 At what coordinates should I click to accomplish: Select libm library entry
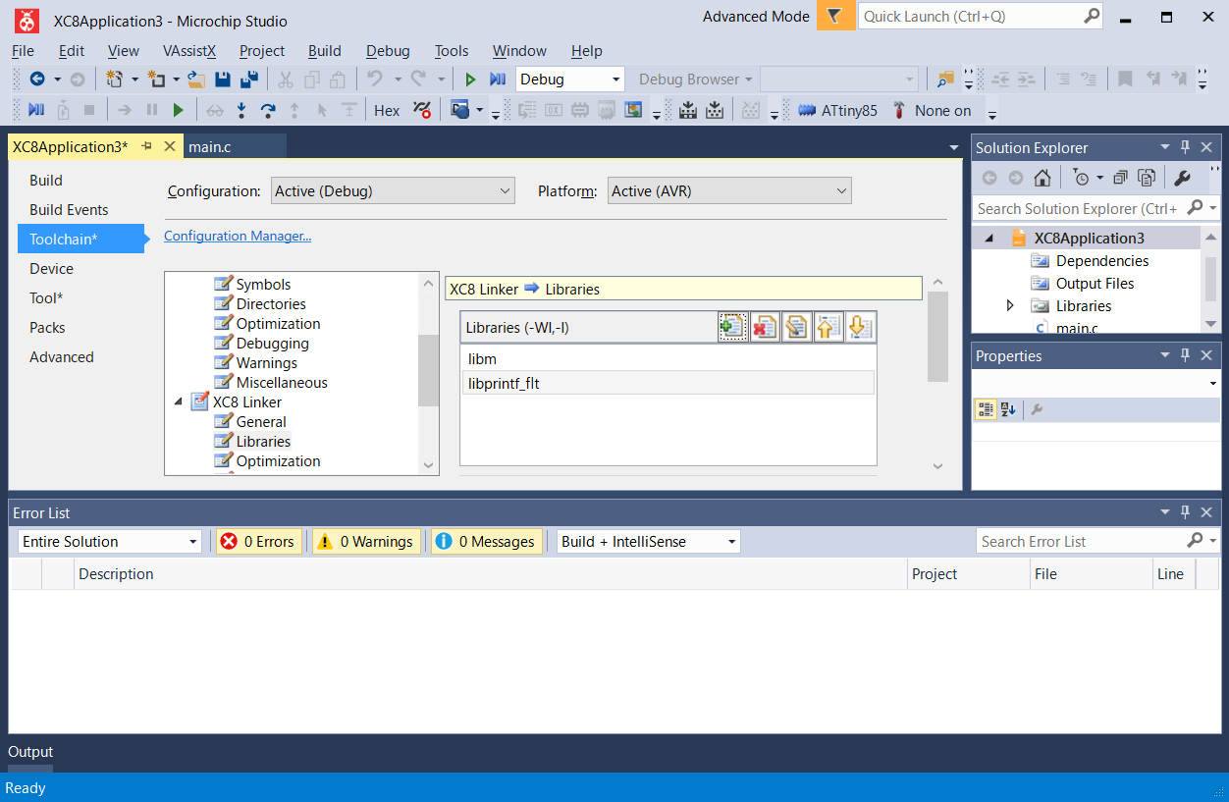coord(668,359)
